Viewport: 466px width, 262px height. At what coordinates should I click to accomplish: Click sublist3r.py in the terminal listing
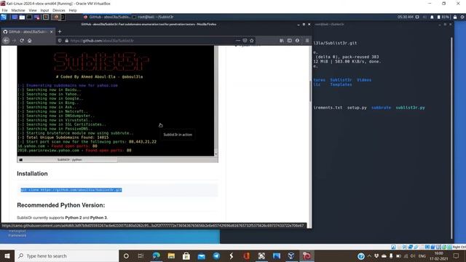(x=410, y=108)
